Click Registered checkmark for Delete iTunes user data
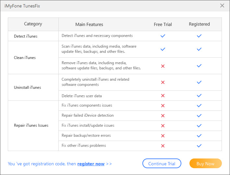The width and height of the screenshot is (230, 175). (199, 96)
